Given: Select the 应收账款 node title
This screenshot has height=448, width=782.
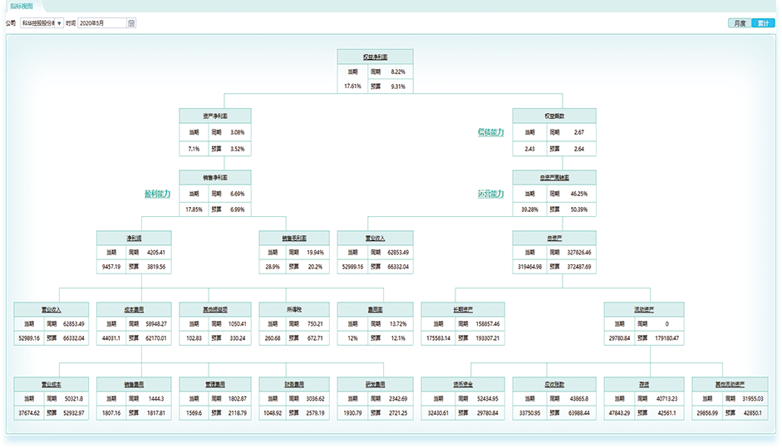Looking at the screenshot, I should pyautogui.click(x=553, y=385).
